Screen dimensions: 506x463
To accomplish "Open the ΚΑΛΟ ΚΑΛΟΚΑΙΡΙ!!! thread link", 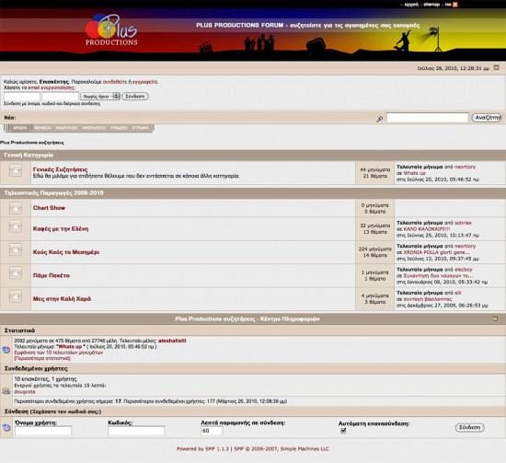I will click(x=427, y=229).
